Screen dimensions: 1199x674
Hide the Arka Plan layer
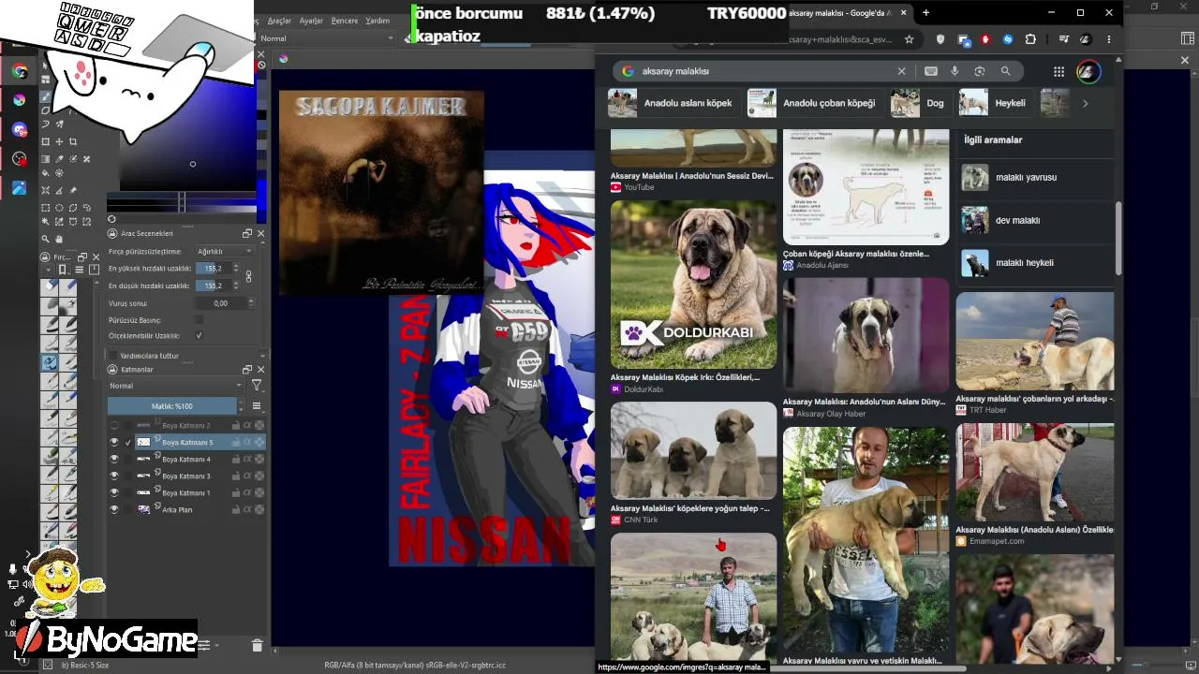point(114,509)
